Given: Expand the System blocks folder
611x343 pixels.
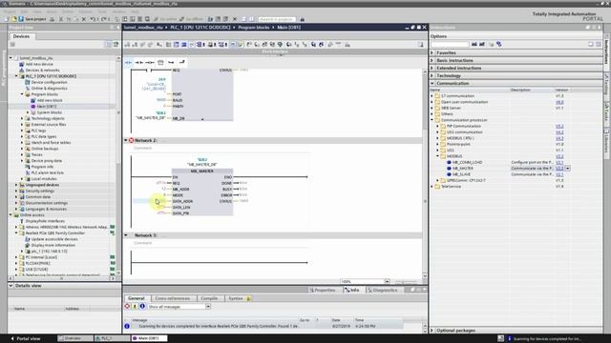Looking at the screenshot, I should [x=28, y=112].
